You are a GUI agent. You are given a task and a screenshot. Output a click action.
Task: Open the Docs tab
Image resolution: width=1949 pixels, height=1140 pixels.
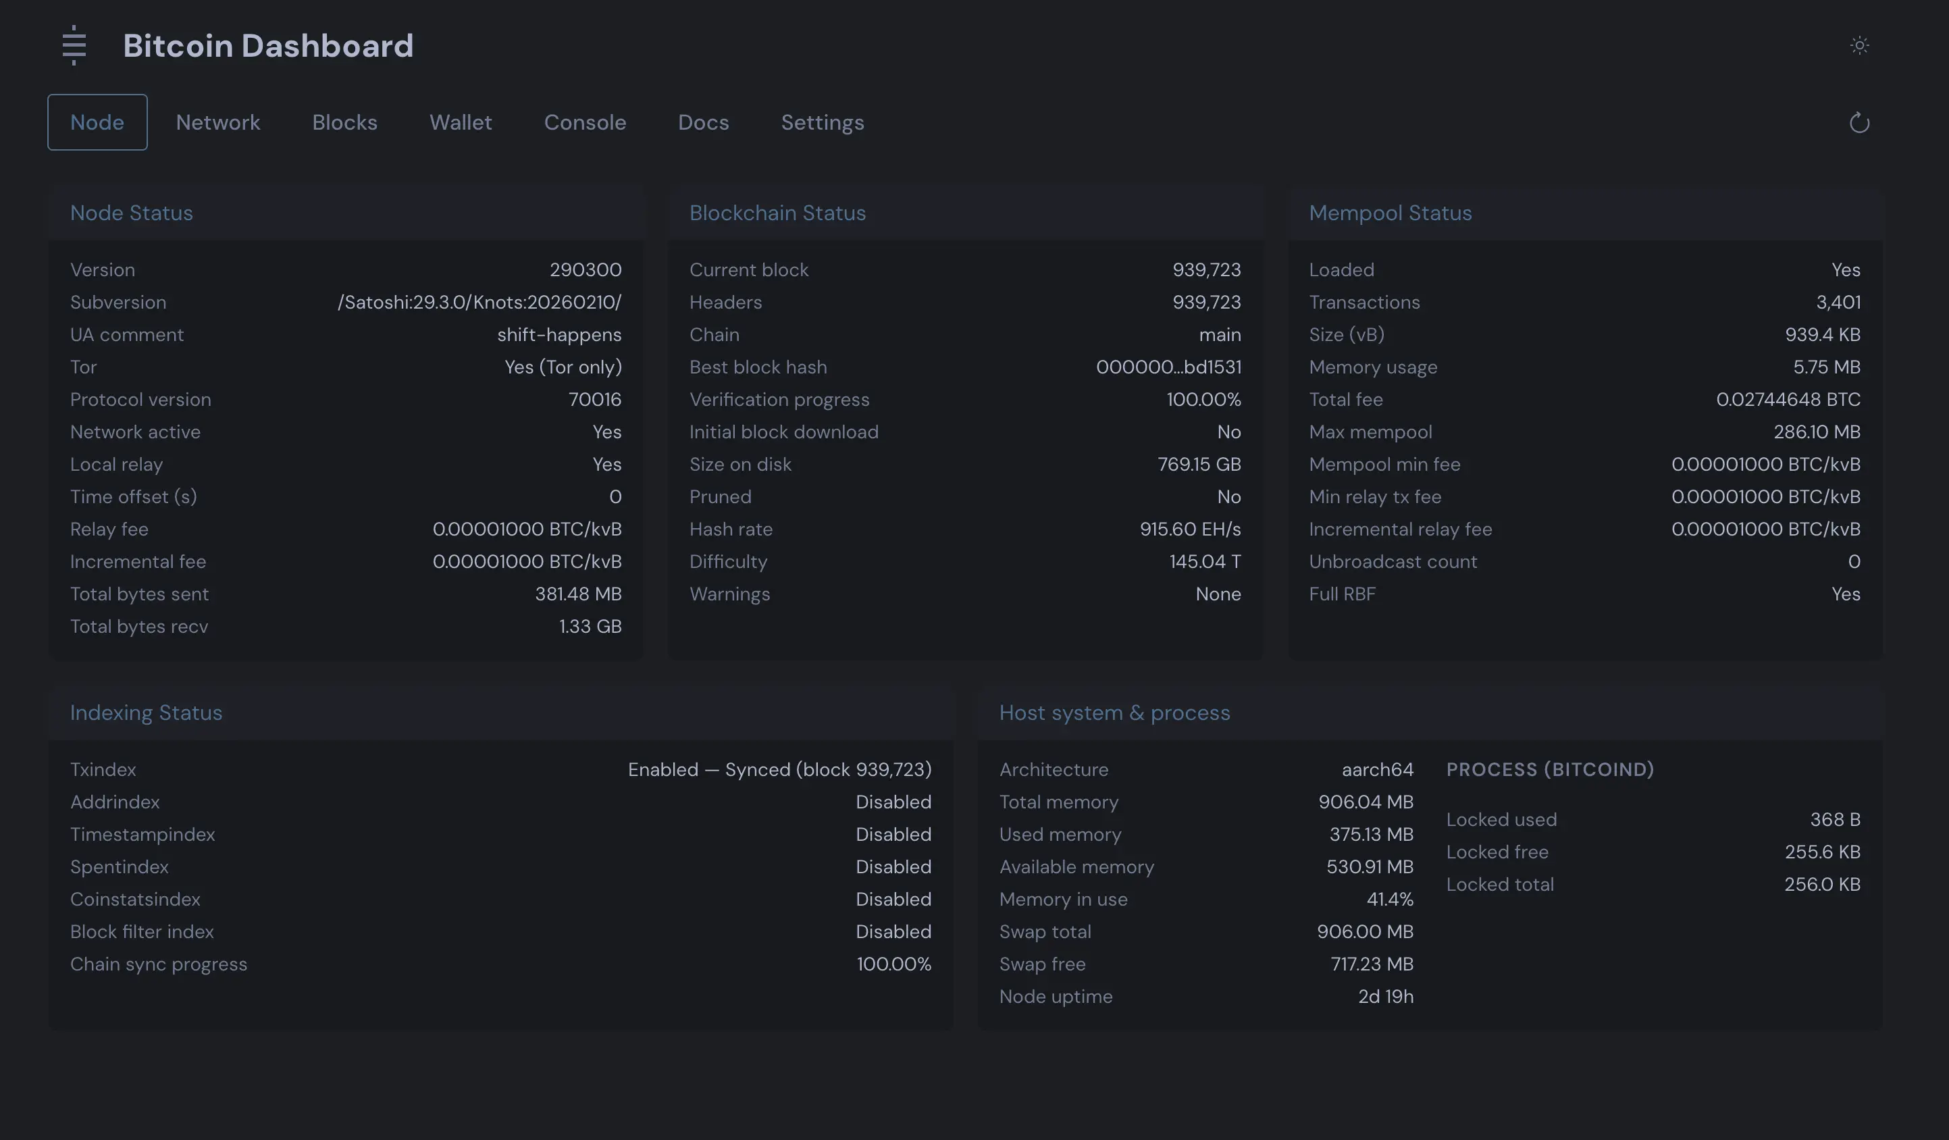coord(703,122)
